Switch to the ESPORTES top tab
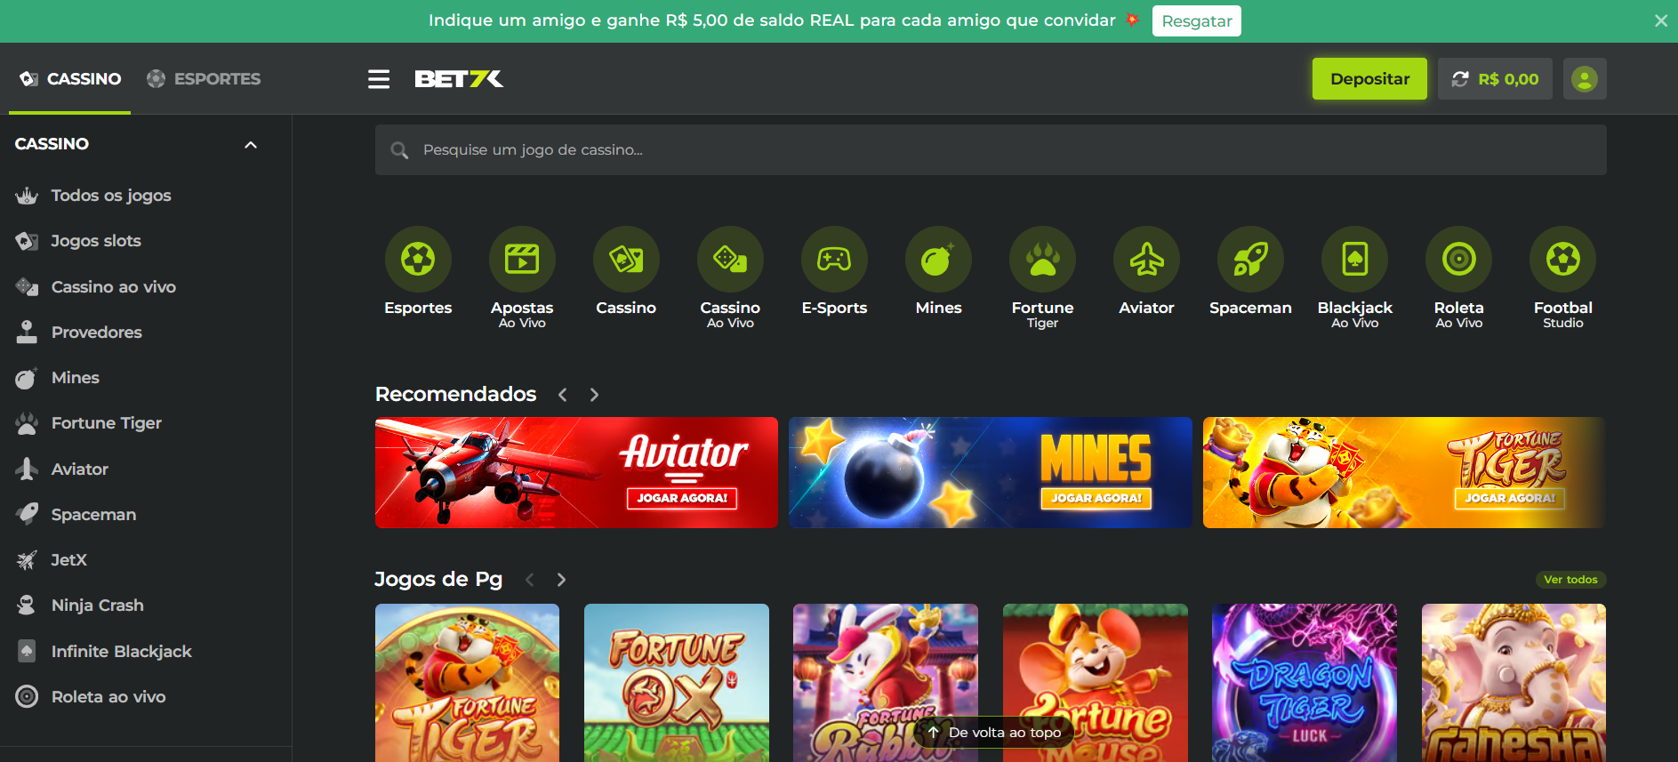 pyautogui.click(x=204, y=79)
